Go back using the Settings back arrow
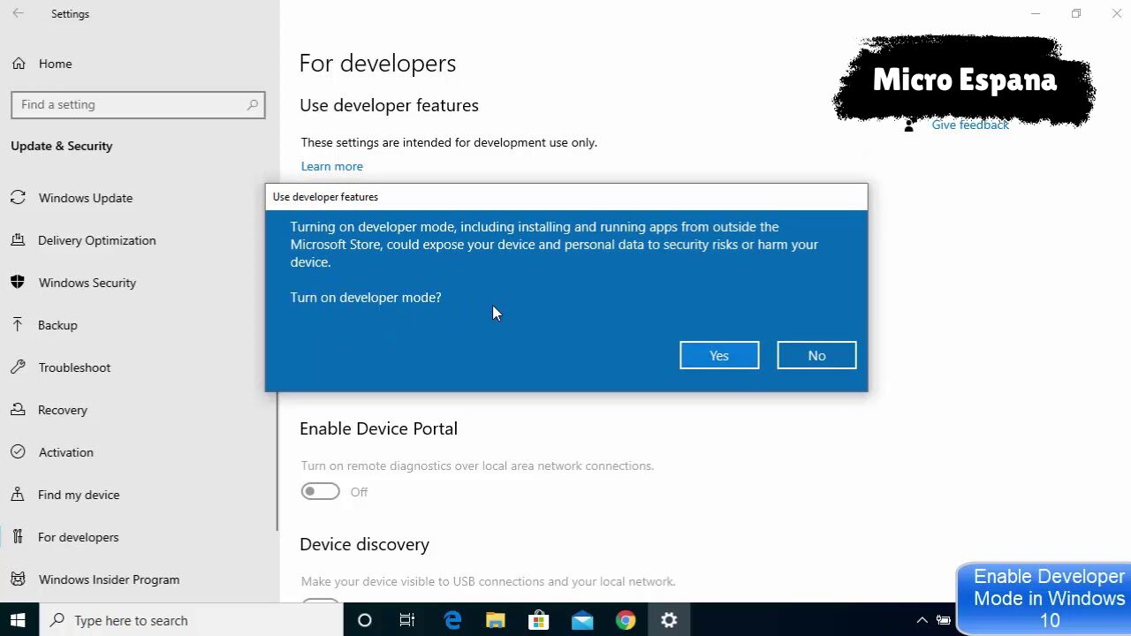1131x636 pixels. coord(19,14)
